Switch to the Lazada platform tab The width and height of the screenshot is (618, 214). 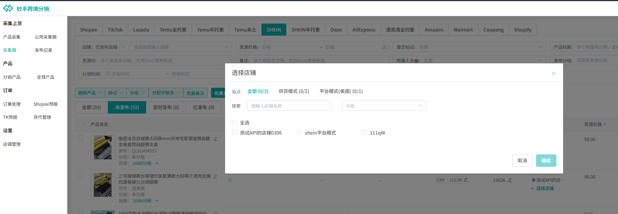point(141,30)
